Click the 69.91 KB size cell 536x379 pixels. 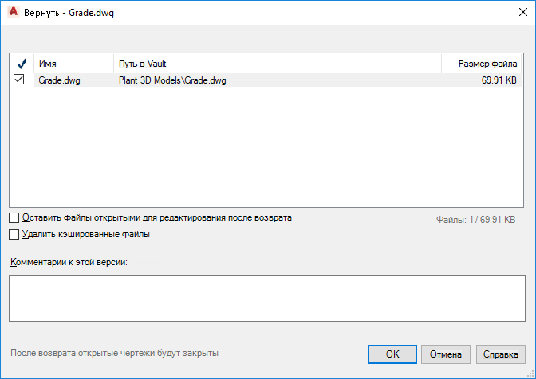click(499, 80)
